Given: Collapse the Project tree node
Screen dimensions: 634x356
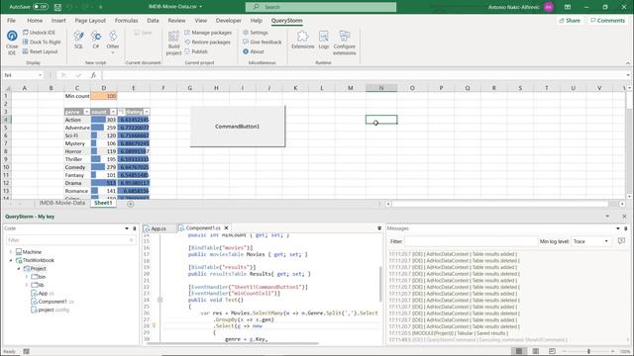Looking at the screenshot, I should click(x=19, y=268).
